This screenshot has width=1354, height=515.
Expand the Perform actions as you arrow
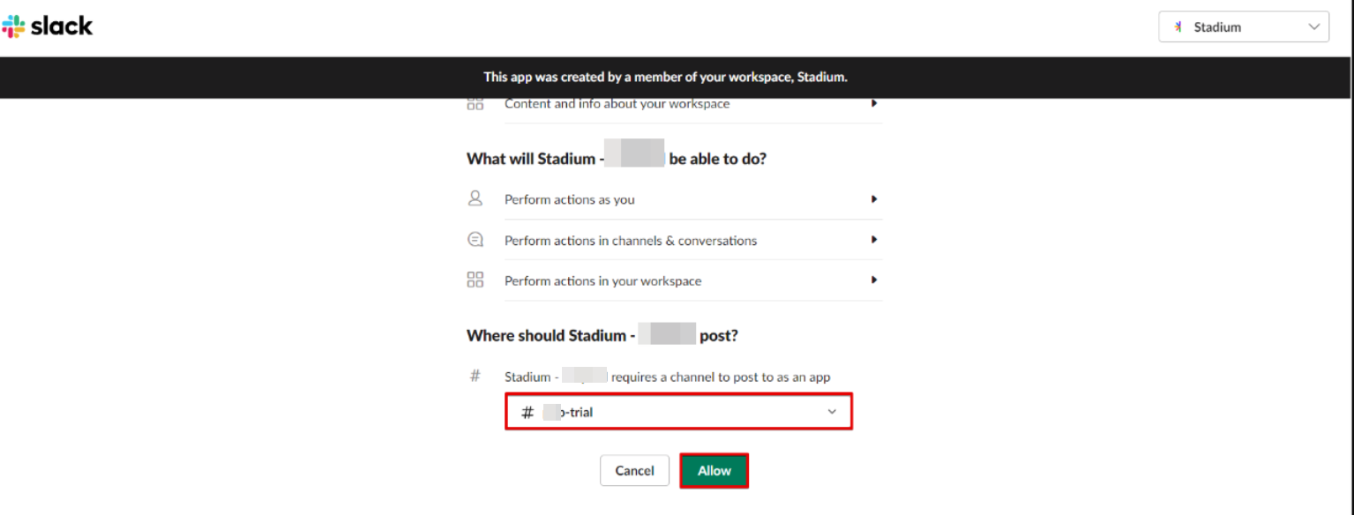click(874, 199)
